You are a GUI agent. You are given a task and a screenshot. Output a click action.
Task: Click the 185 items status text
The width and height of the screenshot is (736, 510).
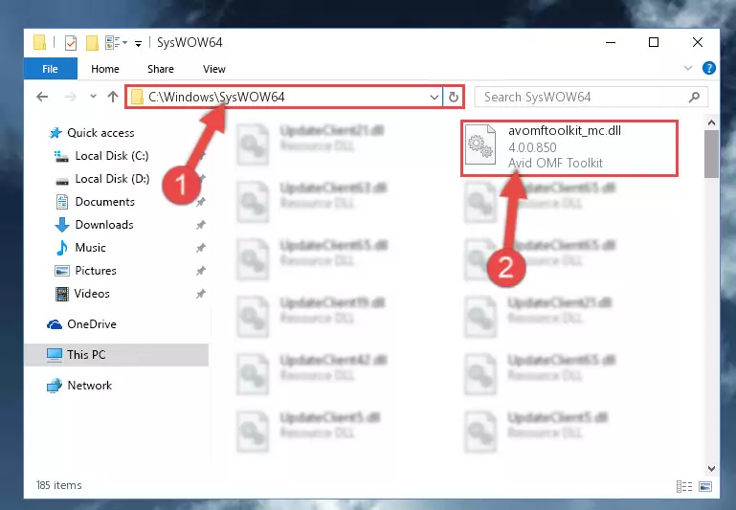click(x=58, y=485)
